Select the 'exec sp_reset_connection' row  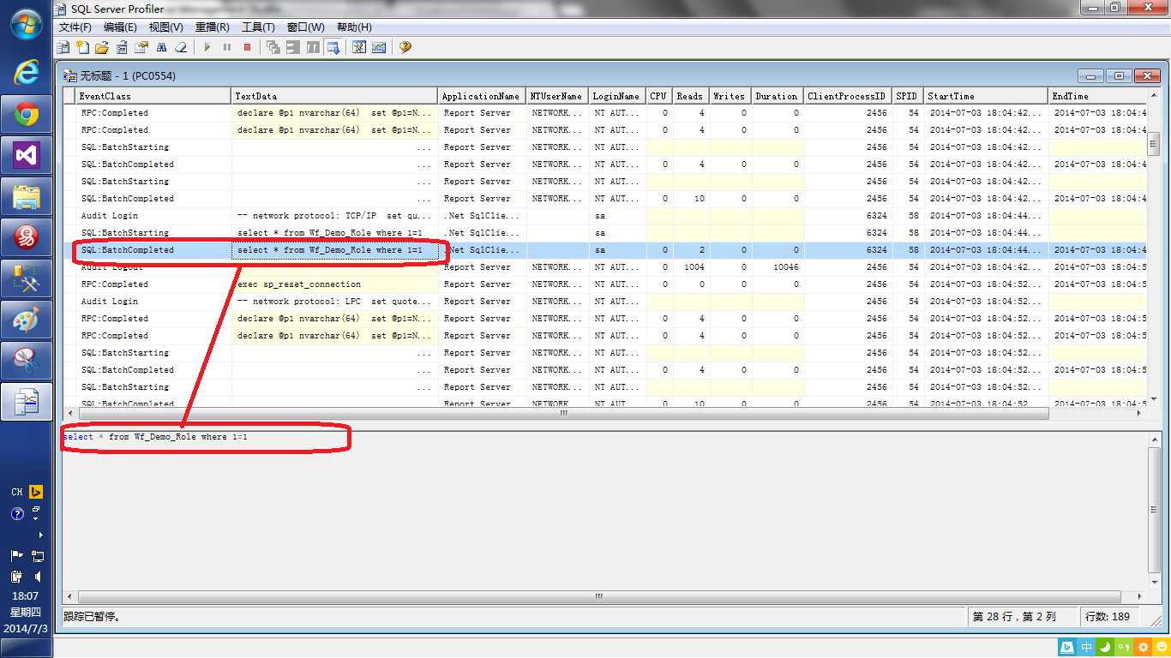pyautogui.click(x=604, y=284)
